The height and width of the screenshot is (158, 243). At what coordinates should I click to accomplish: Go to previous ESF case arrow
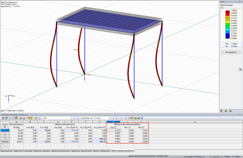tap(74, 118)
